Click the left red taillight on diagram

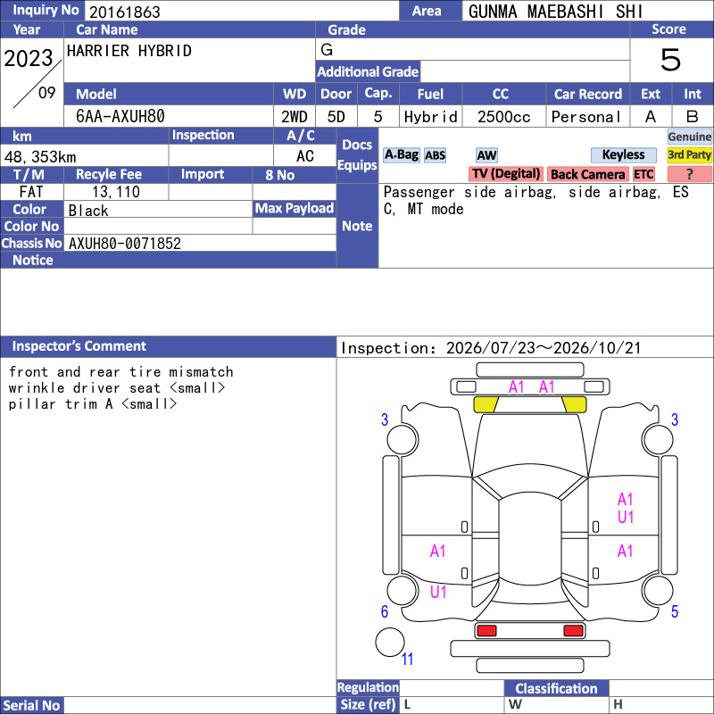[486, 630]
